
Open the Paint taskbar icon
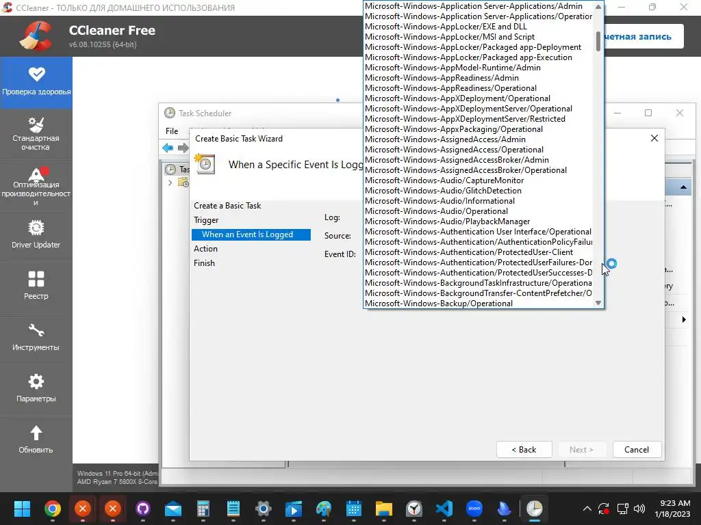pos(324,509)
